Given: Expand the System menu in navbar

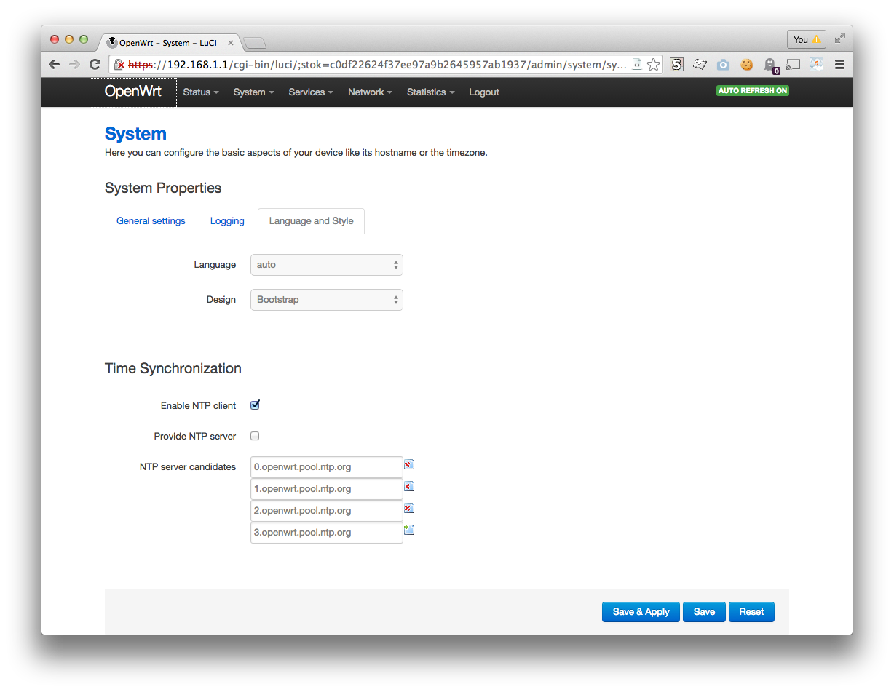Looking at the screenshot, I should (x=253, y=92).
